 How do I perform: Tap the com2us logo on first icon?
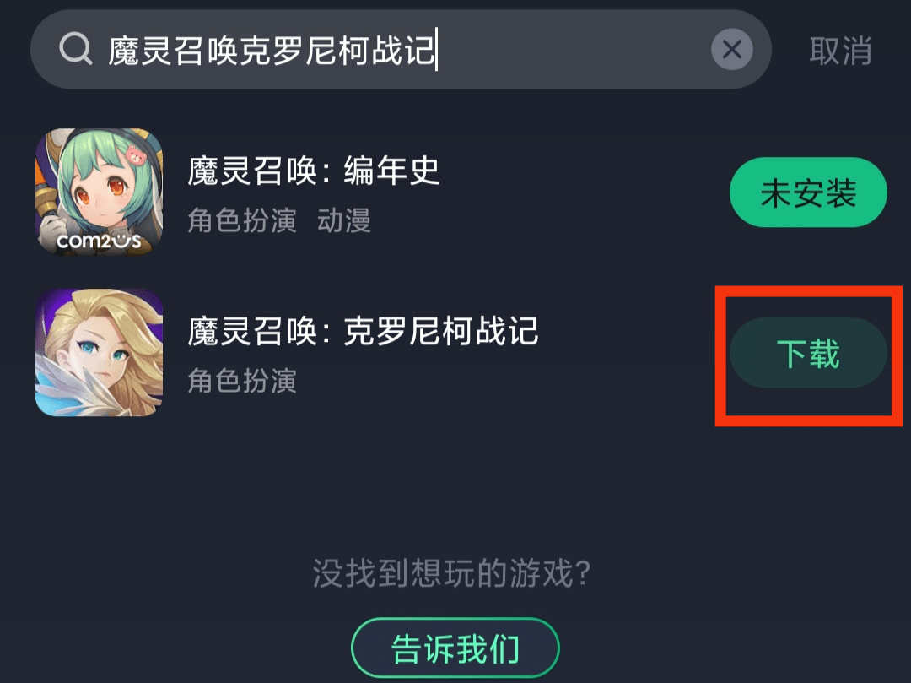click(x=99, y=241)
